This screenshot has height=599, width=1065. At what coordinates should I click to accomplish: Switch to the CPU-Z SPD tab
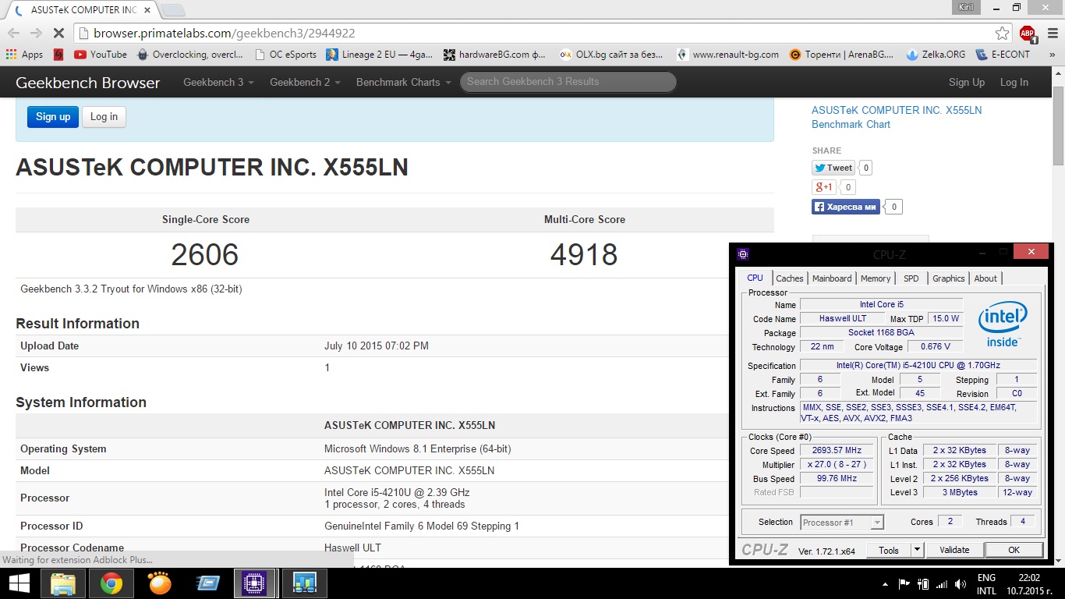click(x=911, y=278)
